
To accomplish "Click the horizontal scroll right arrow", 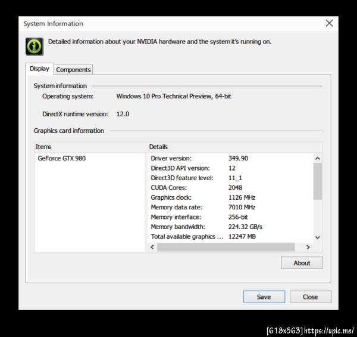I will point(308,247).
